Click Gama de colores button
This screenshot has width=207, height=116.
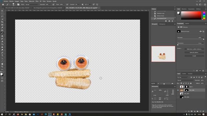pos(194,53)
